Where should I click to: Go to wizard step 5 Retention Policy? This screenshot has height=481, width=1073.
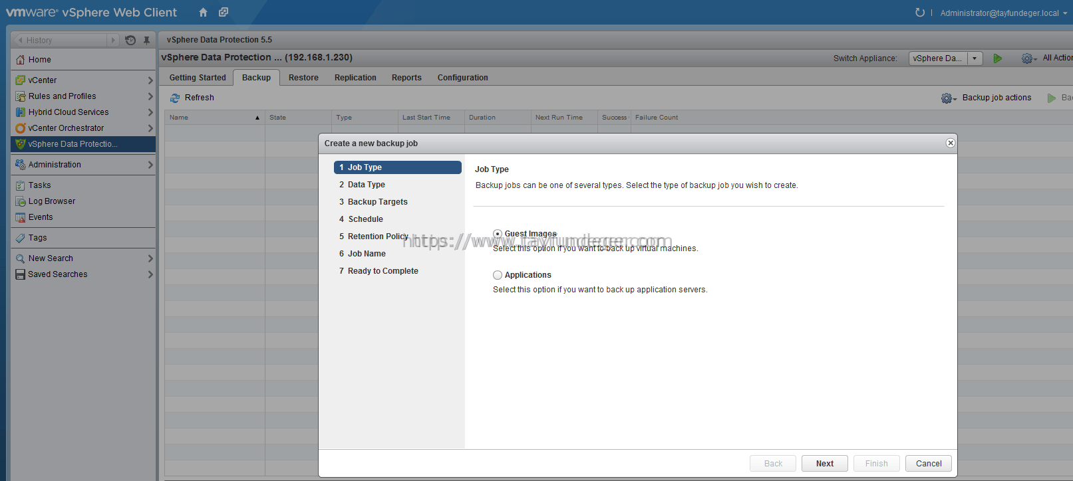398,237
